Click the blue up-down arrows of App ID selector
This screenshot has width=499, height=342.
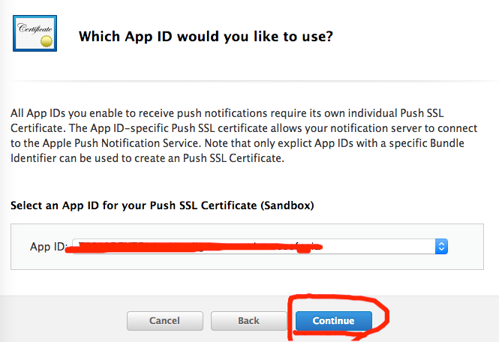[x=441, y=247]
